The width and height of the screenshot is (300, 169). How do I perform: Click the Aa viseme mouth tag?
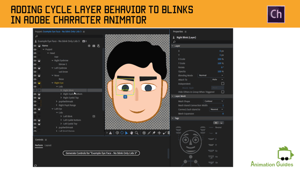coord(211,157)
